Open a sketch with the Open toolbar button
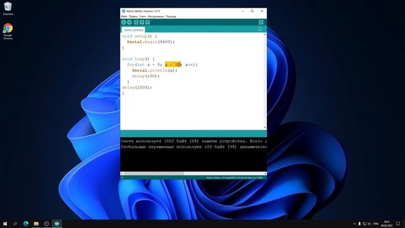 [x=142, y=23]
